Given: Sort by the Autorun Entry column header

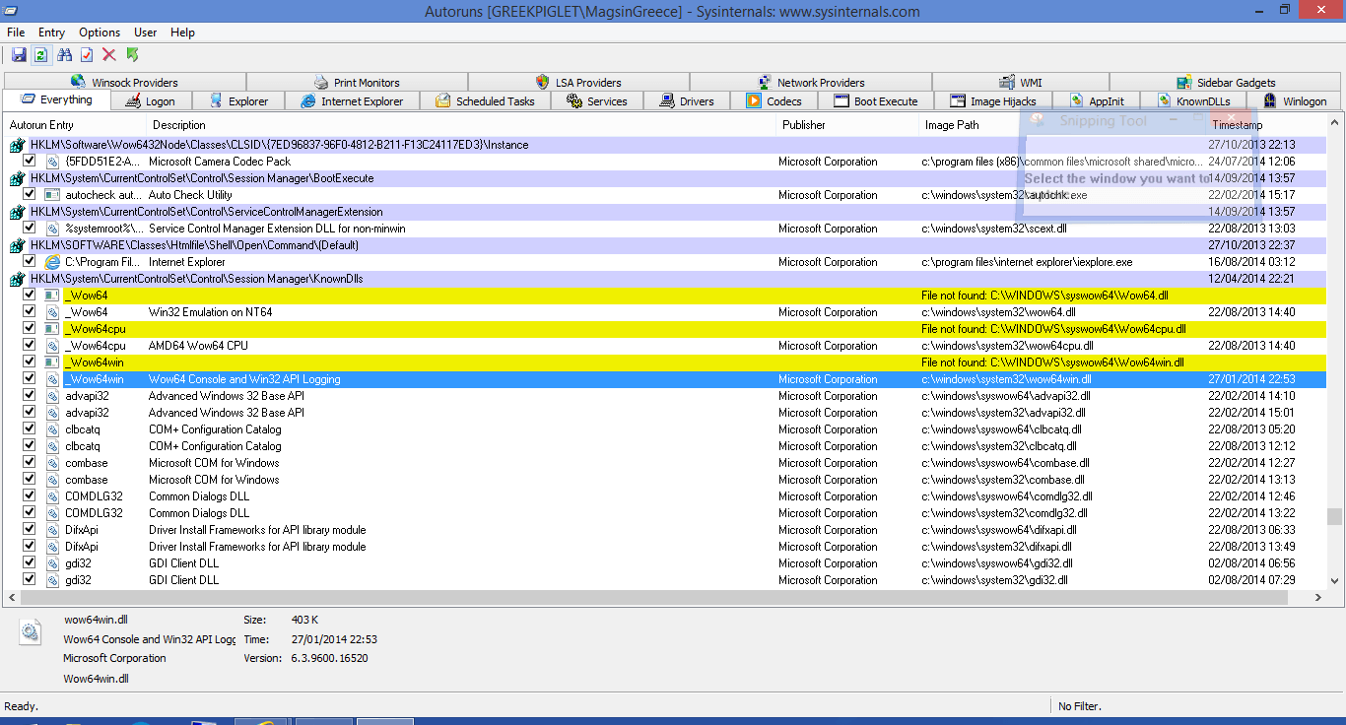Looking at the screenshot, I should click(x=76, y=125).
